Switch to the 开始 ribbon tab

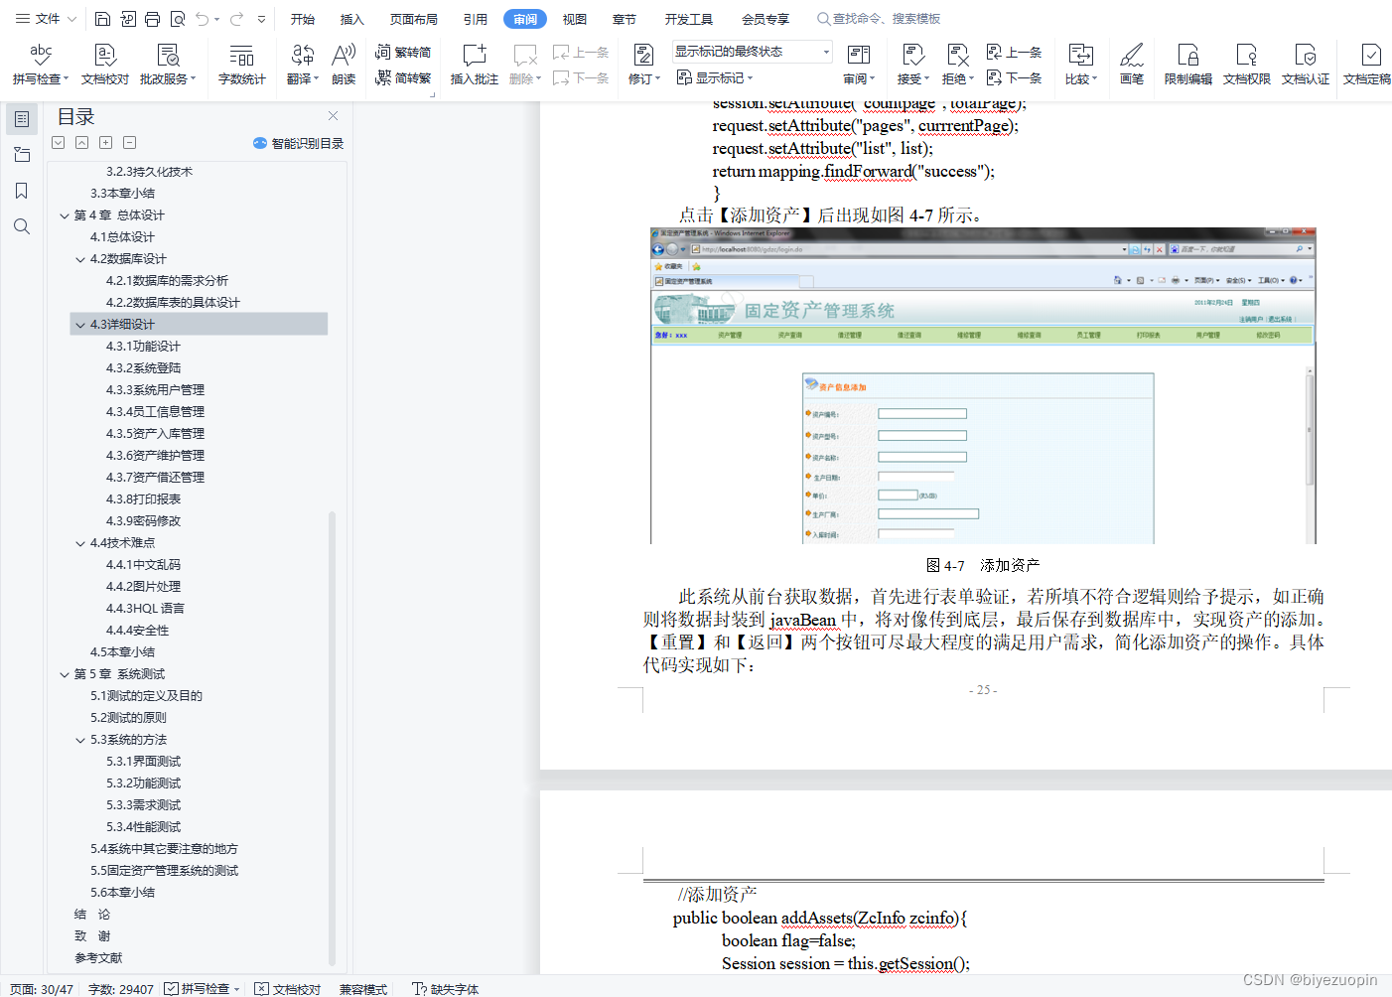pyautogui.click(x=303, y=19)
